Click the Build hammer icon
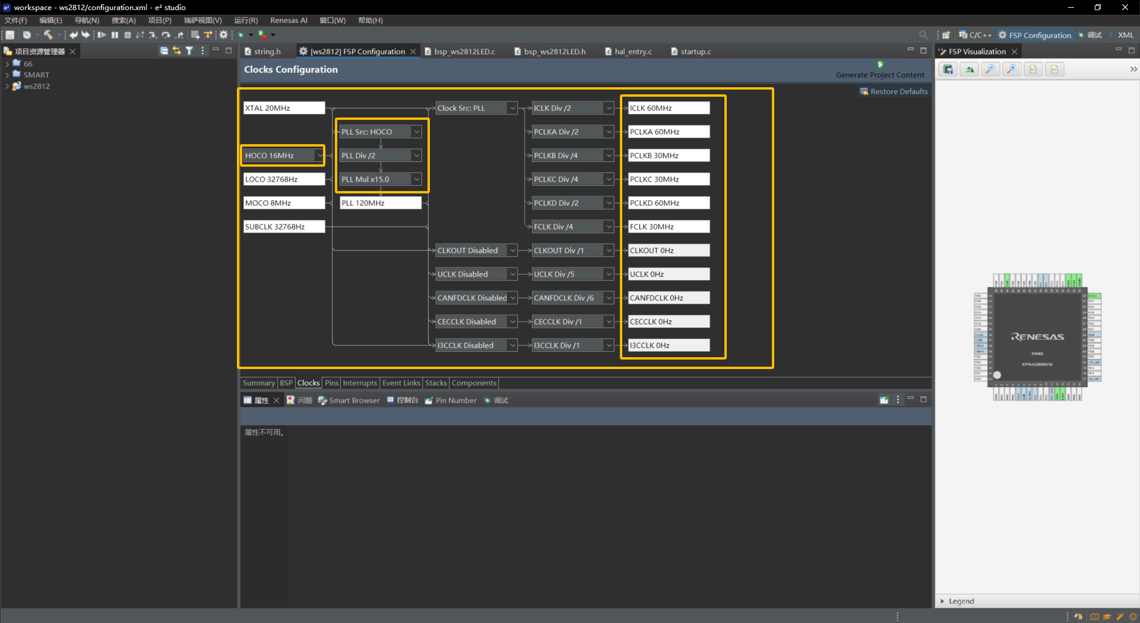The image size is (1140, 623). (48, 35)
